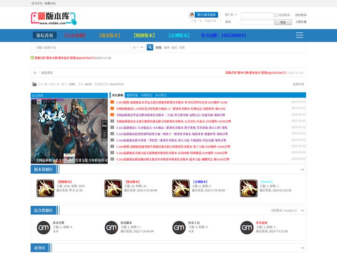Switch to the 论坛新帖 tab
Viewport: 337px width, 253px height.
pos(117,95)
